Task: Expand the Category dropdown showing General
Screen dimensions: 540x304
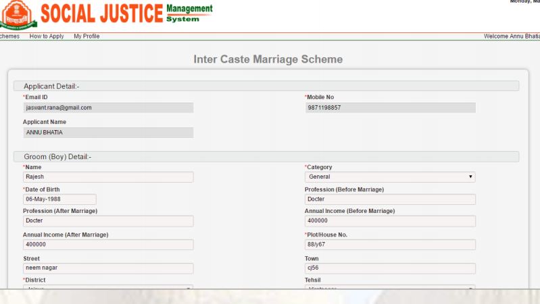Action: tap(390, 177)
